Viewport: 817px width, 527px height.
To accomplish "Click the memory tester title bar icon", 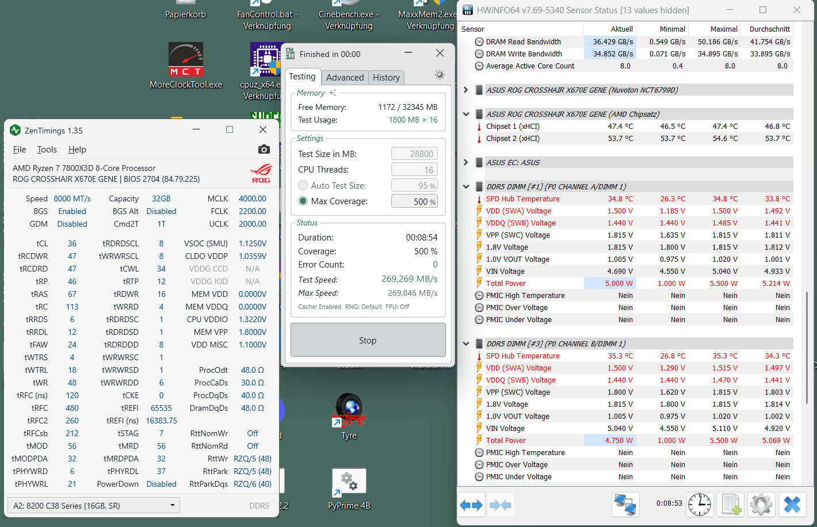I will [x=291, y=54].
